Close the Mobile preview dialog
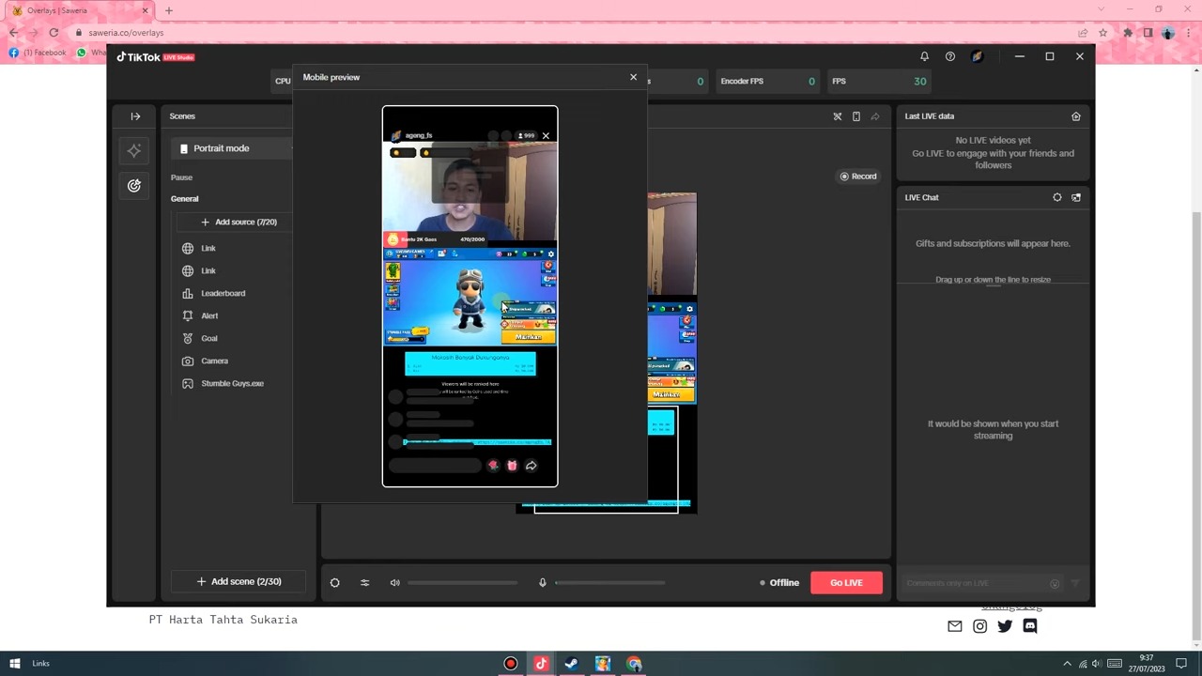The image size is (1202, 676). [x=633, y=77]
